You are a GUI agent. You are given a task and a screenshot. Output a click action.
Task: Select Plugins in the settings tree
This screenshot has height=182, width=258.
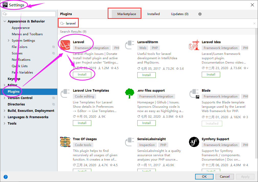point(29,91)
